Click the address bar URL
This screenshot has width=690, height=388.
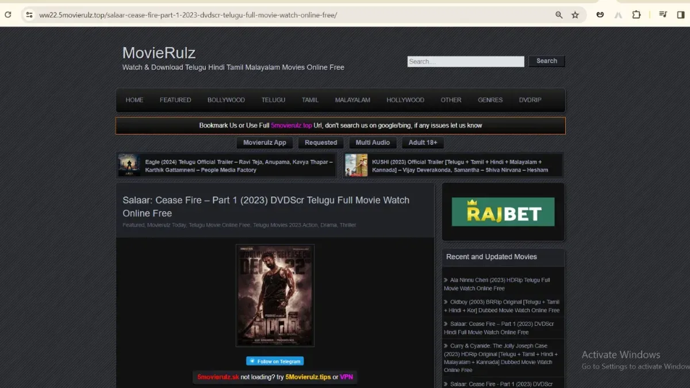point(188,15)
